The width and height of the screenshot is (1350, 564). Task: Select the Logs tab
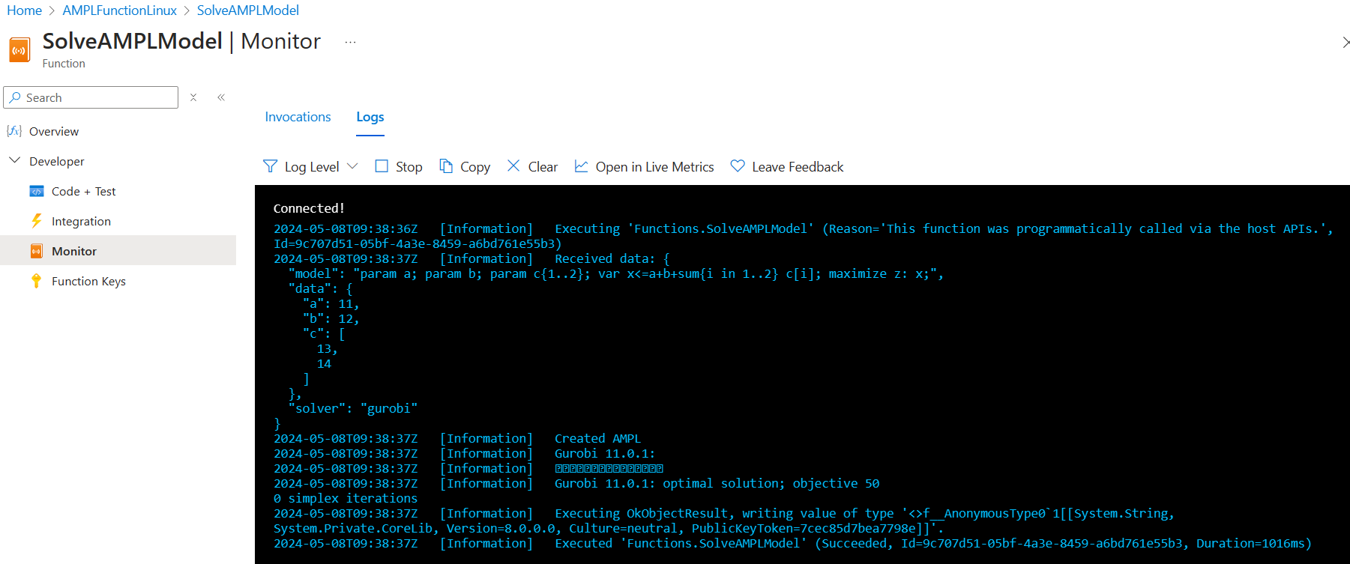pos(370,117)
